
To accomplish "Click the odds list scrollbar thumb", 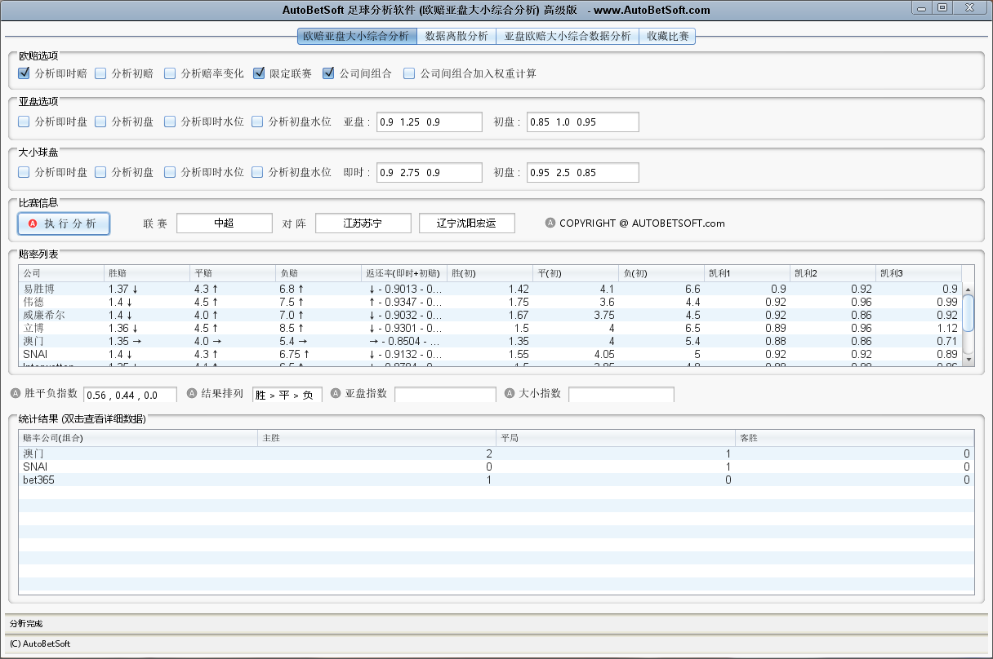I will pyautogui.click(x=969, y=312).
